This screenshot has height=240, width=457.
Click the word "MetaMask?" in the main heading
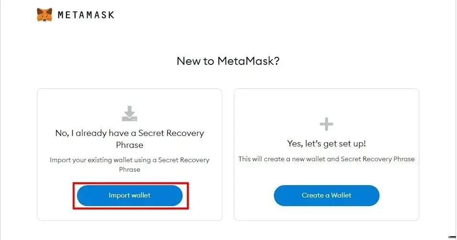pos(248,61)
